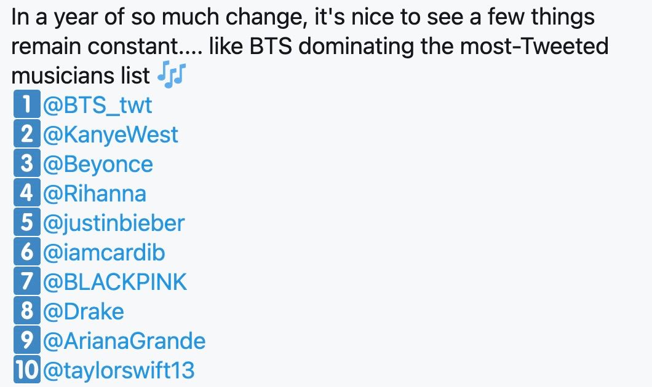Visit the @taylorswift13 profile link
This screenshot has width=652, height=387.
[x=119, y=370]
